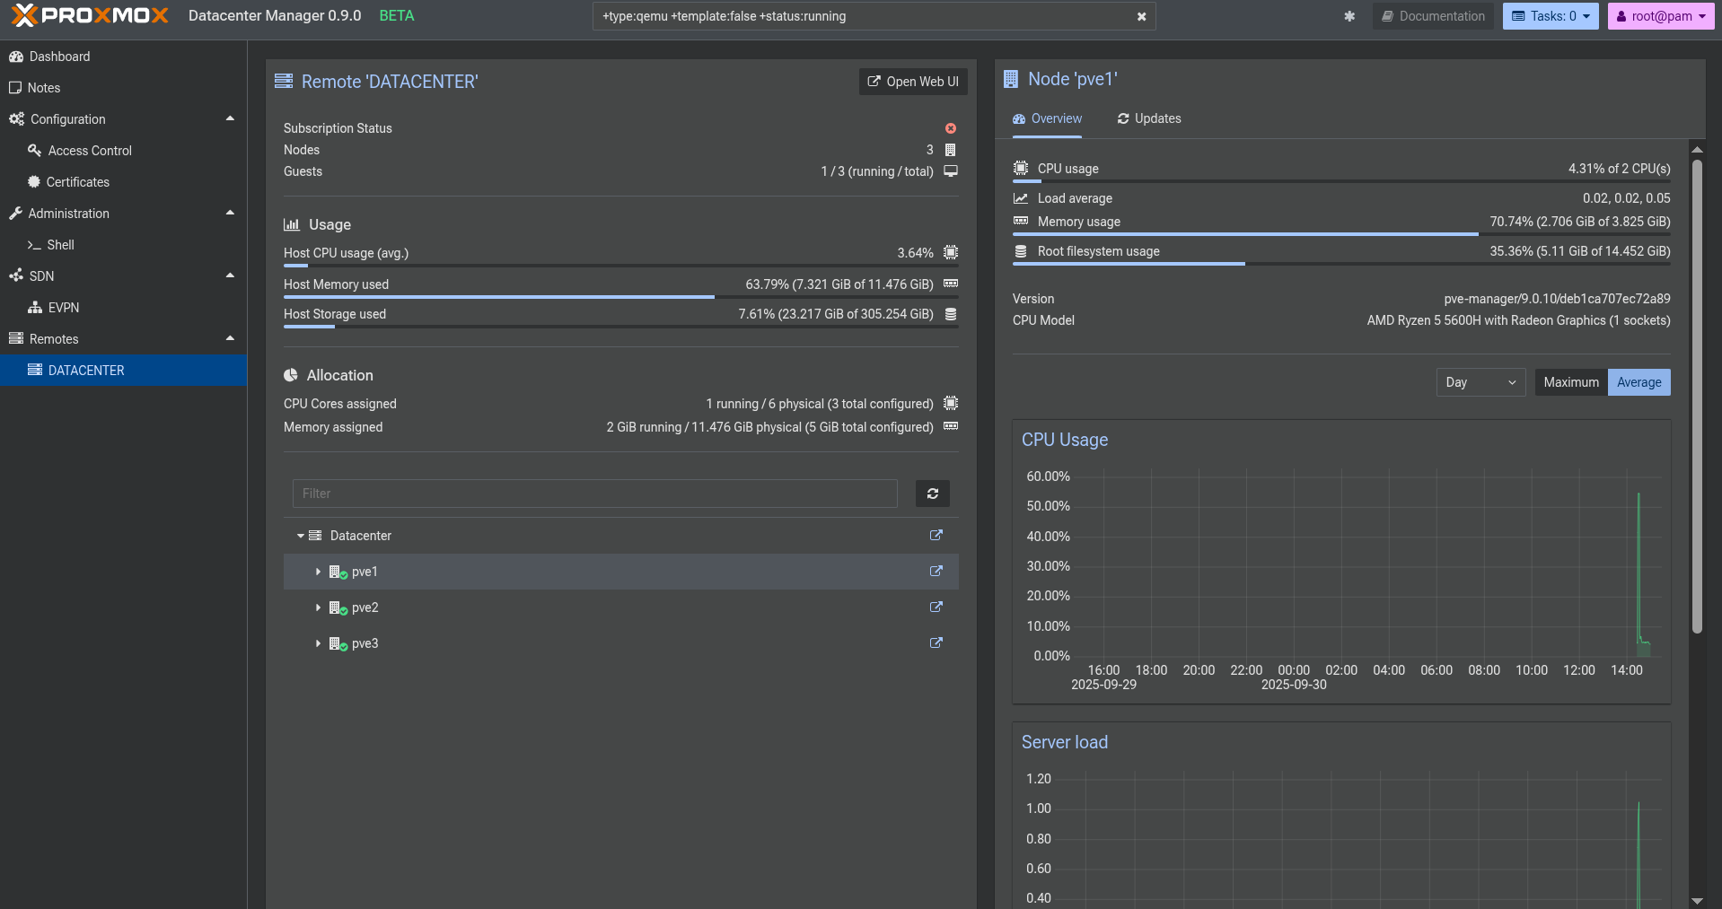Open the Day timeframe dropdown
Screen dimensions: 1722x909
coord(1480,382)
